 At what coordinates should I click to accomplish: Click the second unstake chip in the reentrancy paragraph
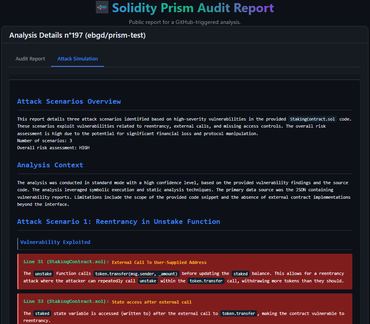[148, 281]
